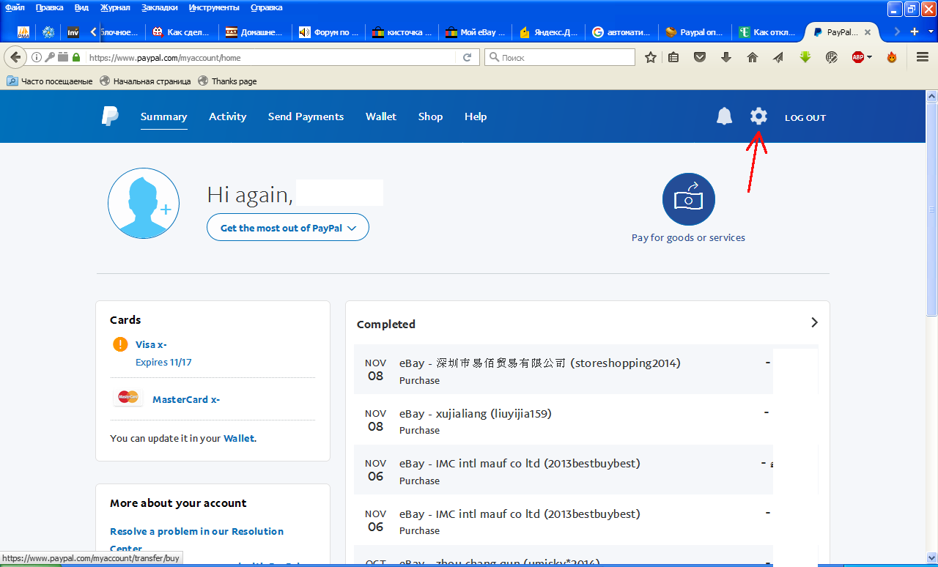Click the green download arrow extension icon

click(805, 57)
